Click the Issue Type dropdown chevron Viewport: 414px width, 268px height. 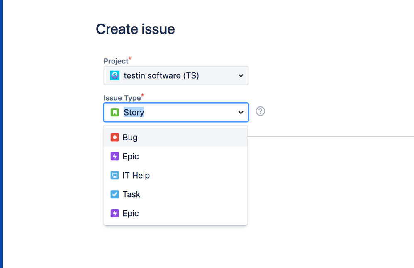[240, 112]
